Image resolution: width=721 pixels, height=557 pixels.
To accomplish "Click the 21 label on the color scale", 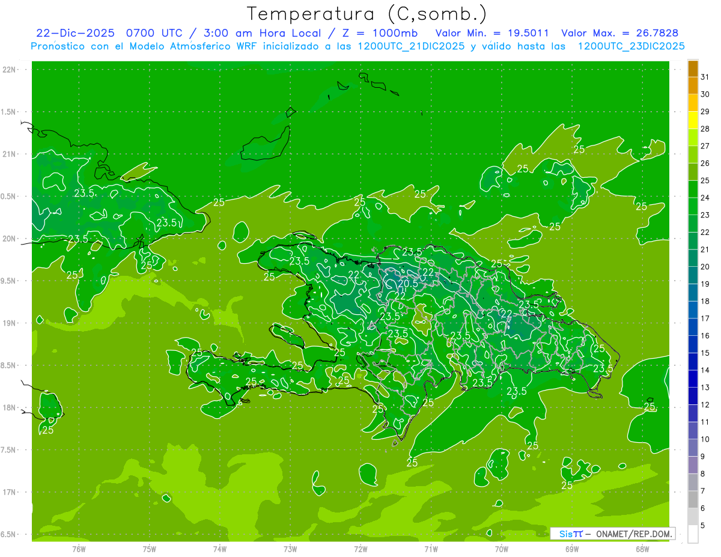I will click(705, 249).
